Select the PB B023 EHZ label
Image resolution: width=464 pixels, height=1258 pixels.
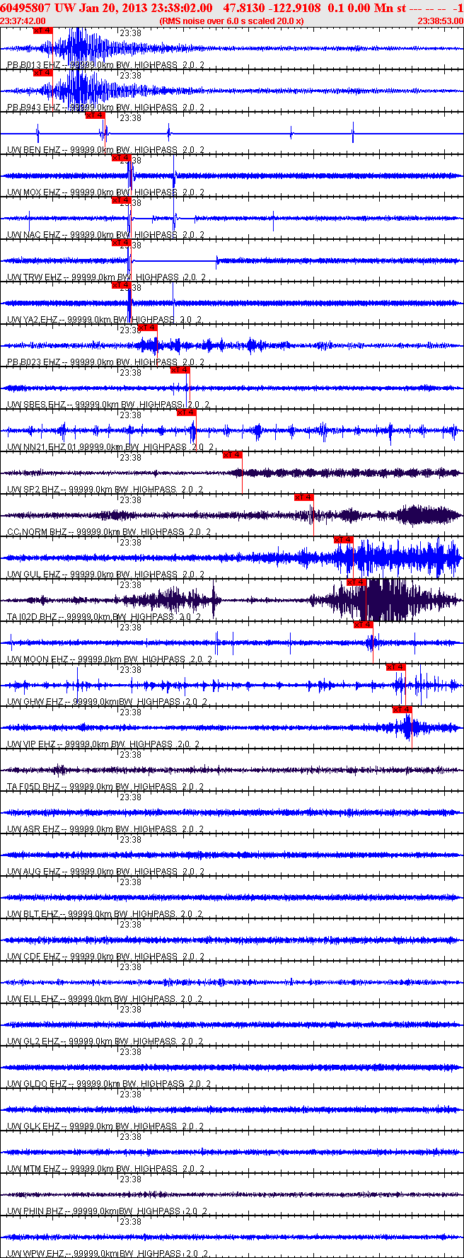(x=34, y=362)
